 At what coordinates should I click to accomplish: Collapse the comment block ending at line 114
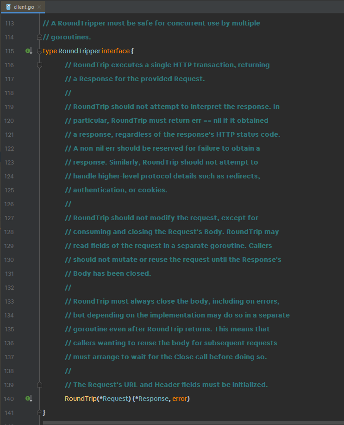tap(39, 37)
